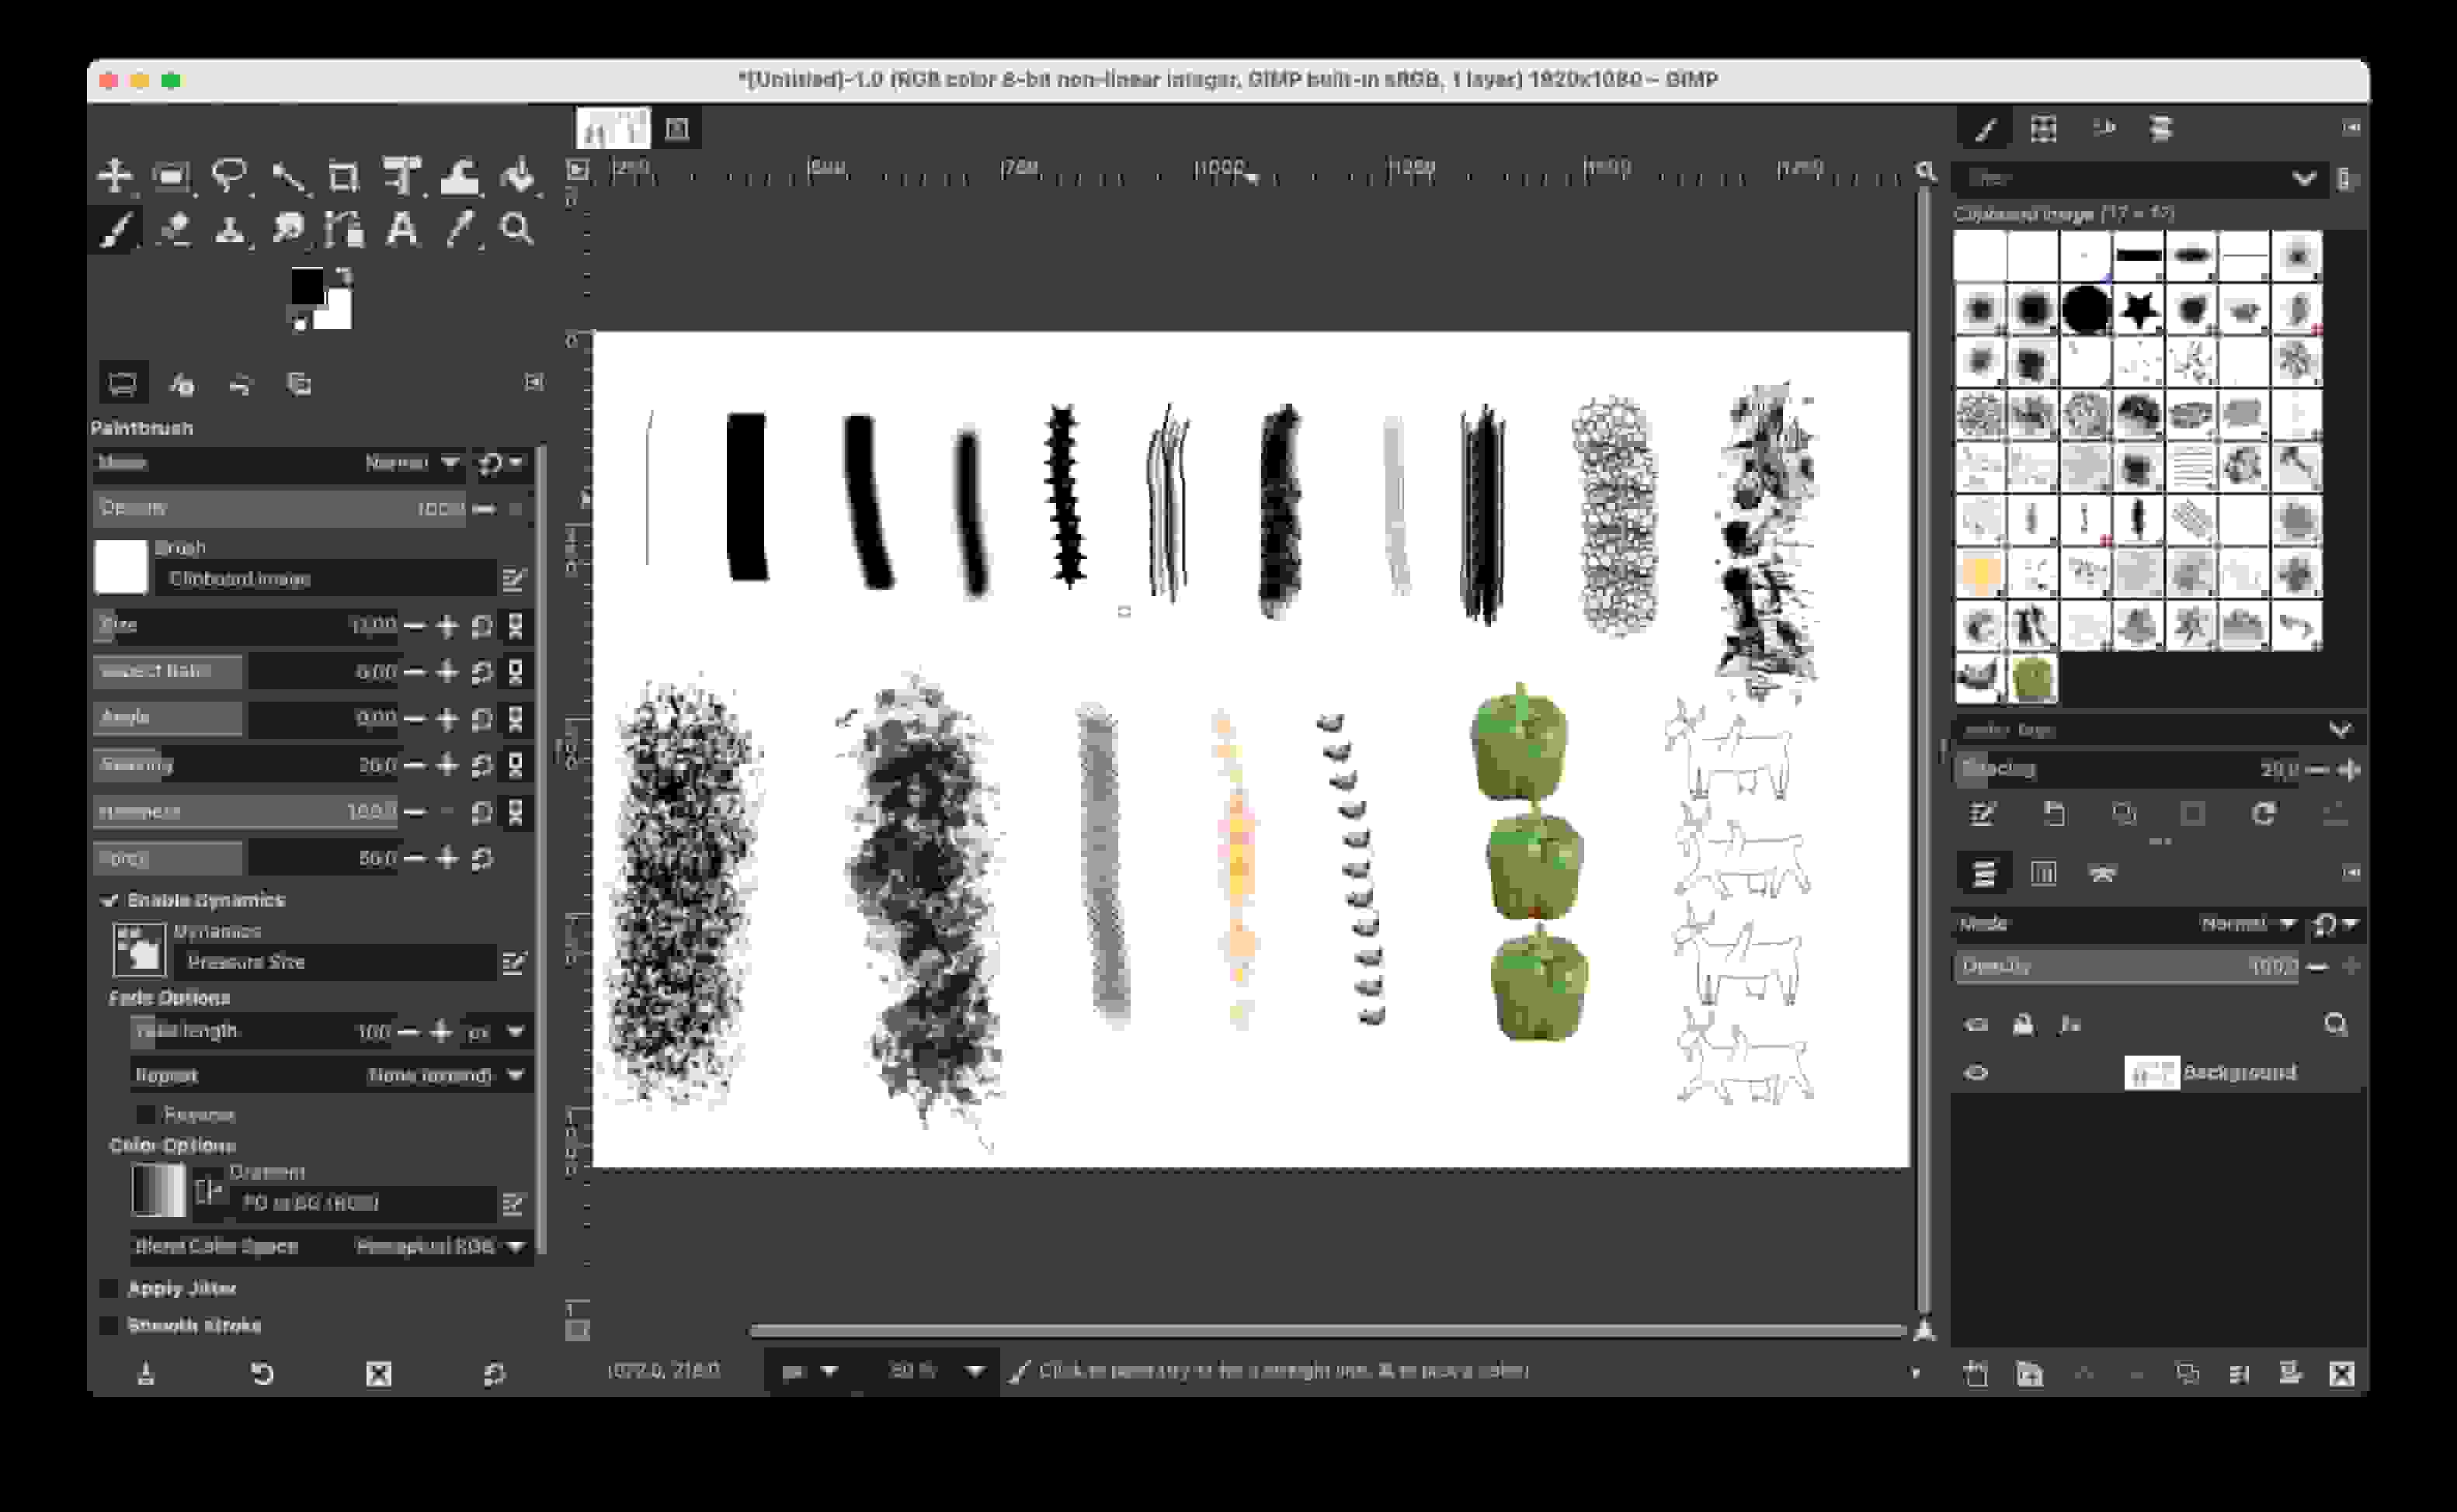Screen dimensions: 2457x1512
Task: Enable Apply Jitter
Action: point(110,1288)
